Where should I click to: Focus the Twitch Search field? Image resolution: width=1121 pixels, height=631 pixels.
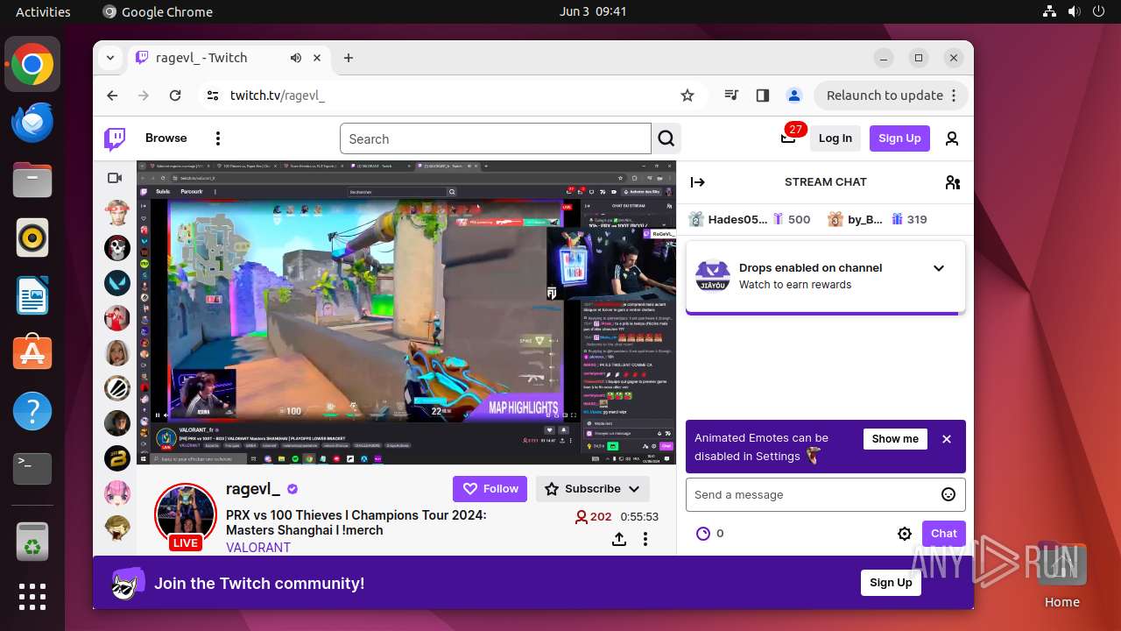pyautogui.click(x=496, y=138)
